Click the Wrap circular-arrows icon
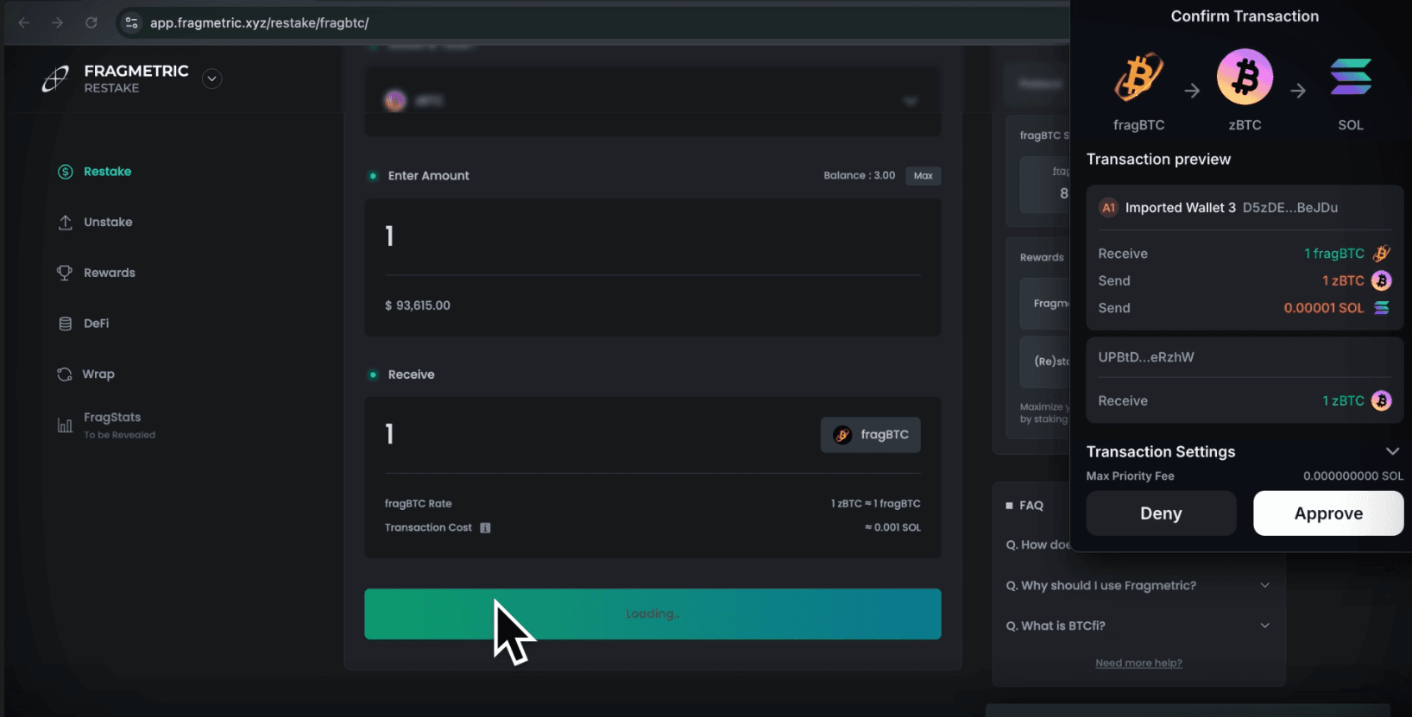Viewport: 1412px width, 717px height. (x=65, y=374)
